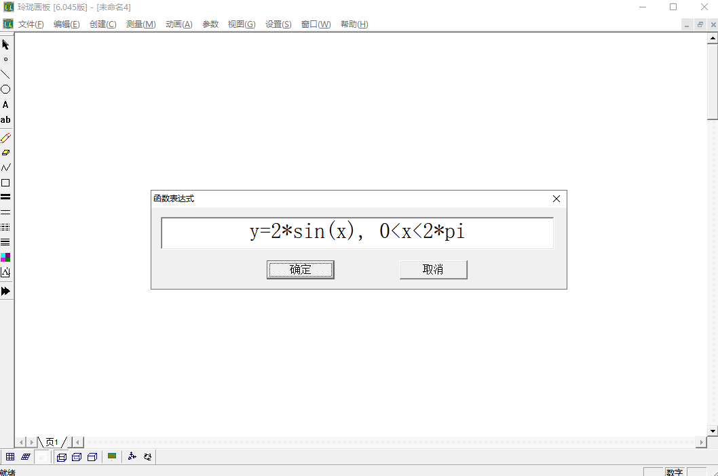Toggle the wireframe cube display mode
The image size is (718, 476).
(62, 457)
